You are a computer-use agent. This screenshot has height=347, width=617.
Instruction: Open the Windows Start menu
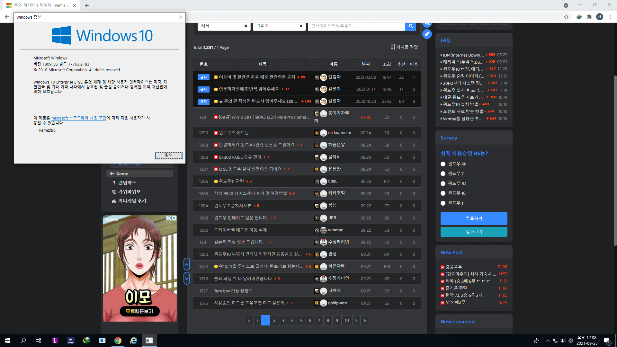coord(8,341)
